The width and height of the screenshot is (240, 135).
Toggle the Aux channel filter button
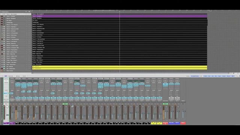click(213, 76)
